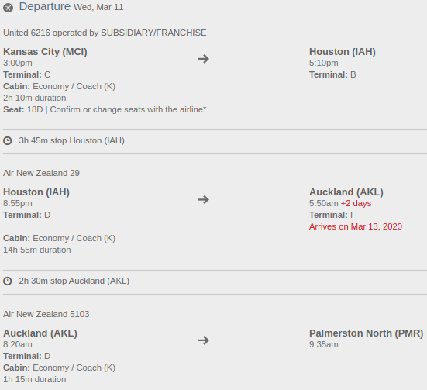The height and width of the screenshot is (390, 427).
Task: Click the red +2 days notice
Action: (x=356, y=203)
